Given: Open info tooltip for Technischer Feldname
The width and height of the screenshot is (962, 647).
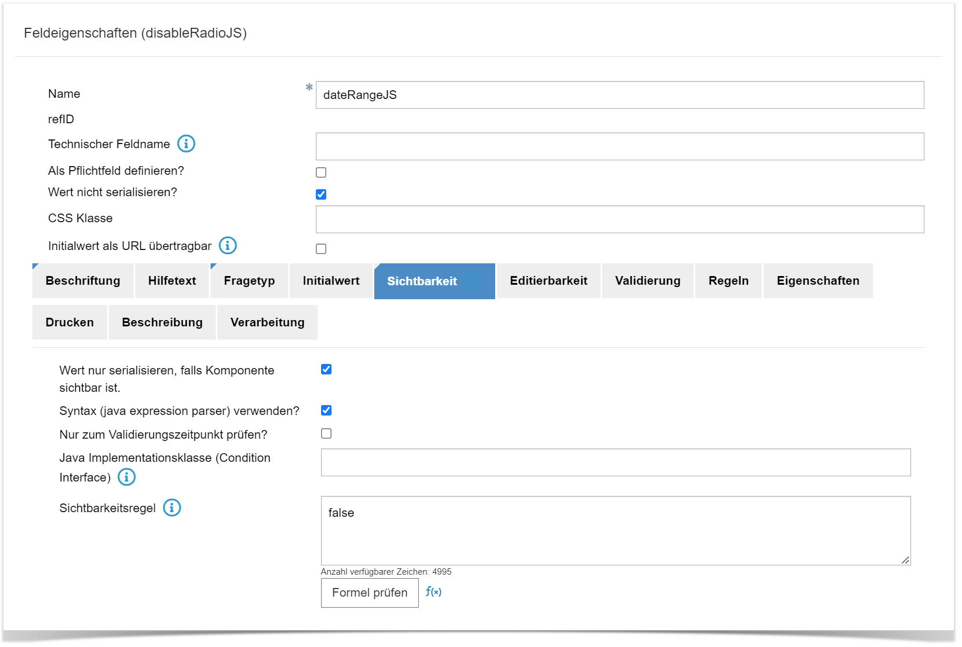Looking at the screenshot, I should pos(186,144).
